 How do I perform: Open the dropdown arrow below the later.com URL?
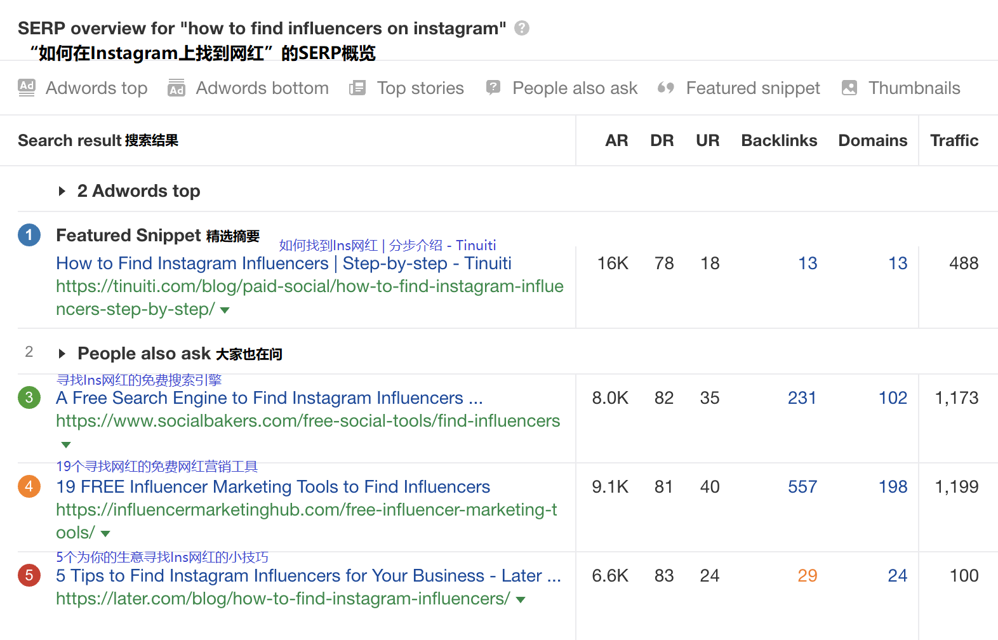[x=521, y=599]
